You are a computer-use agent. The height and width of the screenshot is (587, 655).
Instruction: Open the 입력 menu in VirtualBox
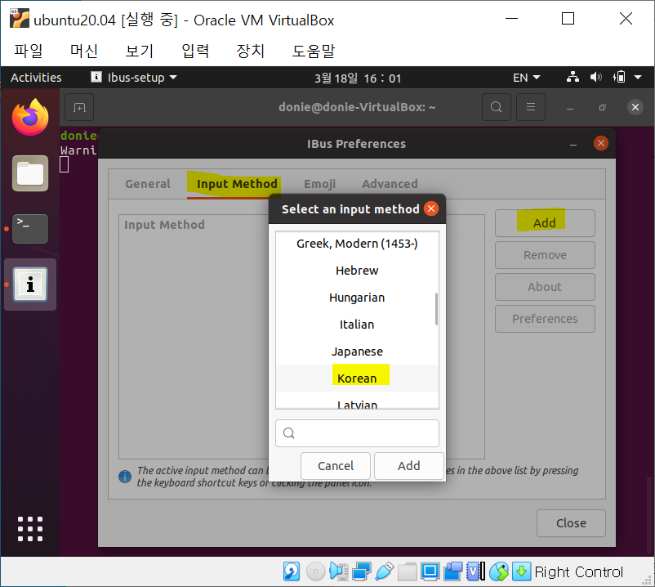pos(195,51)
